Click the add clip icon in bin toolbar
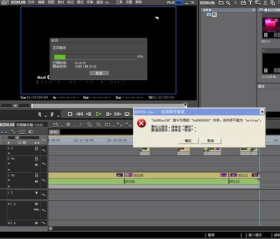280x239 pixels. click(x=243, y=3)
